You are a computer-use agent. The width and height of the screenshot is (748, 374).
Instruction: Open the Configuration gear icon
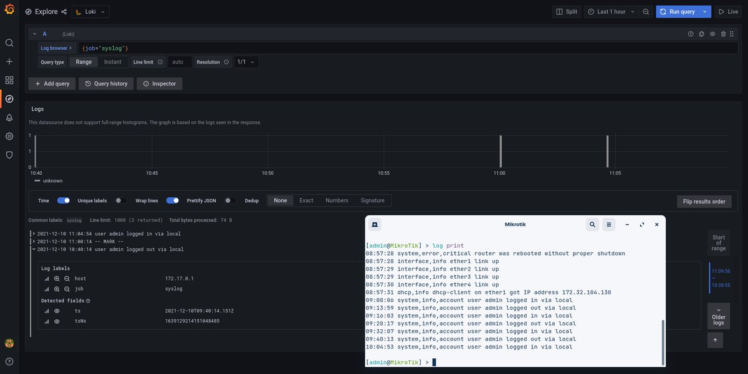pyautogui.click(x=9, y=136)
